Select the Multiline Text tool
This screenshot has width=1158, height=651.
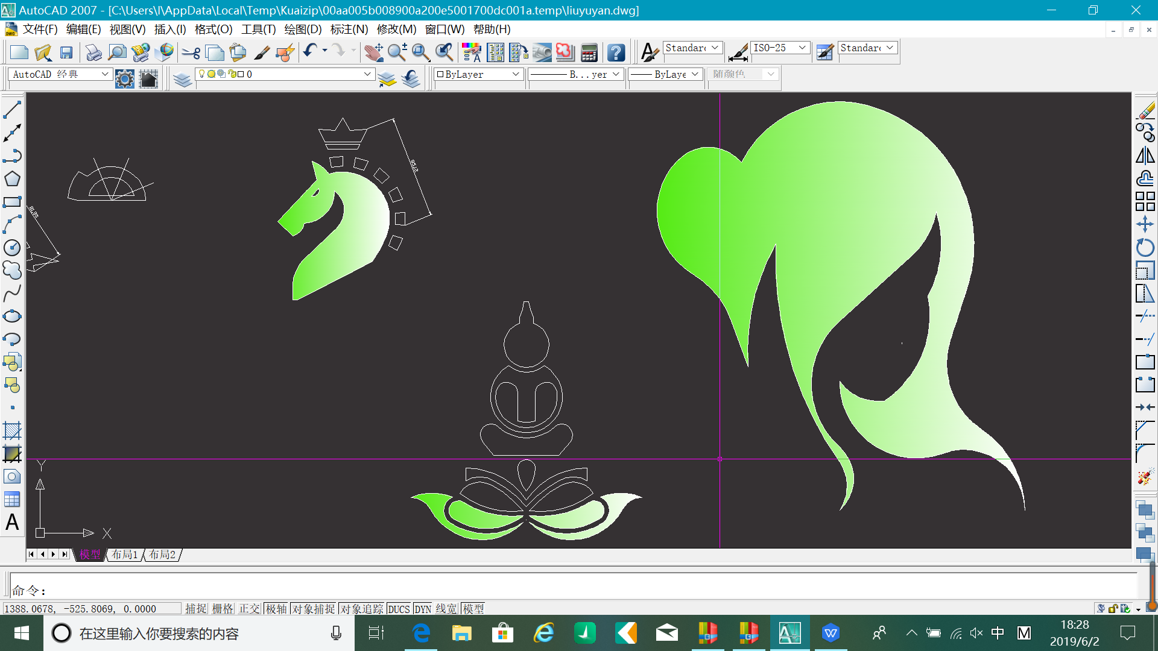pyautogui.click(x=12, y=523)
